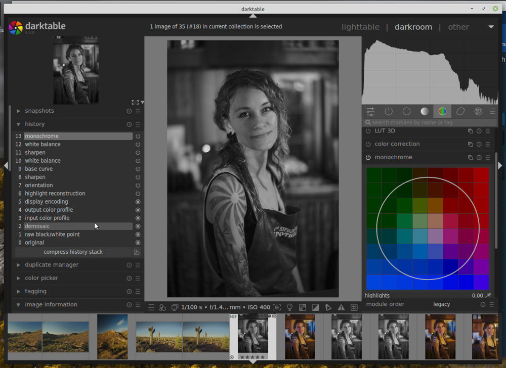Image resolution: width=506 pixels, height=368 pixels.
Task: Focus the search modules input field
Action: (430, 122)
